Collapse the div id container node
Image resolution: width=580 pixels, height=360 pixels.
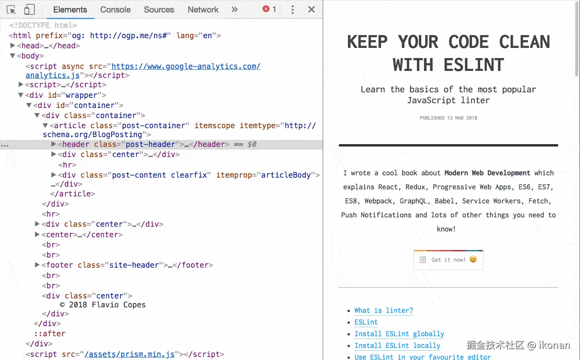coord(29,105)
